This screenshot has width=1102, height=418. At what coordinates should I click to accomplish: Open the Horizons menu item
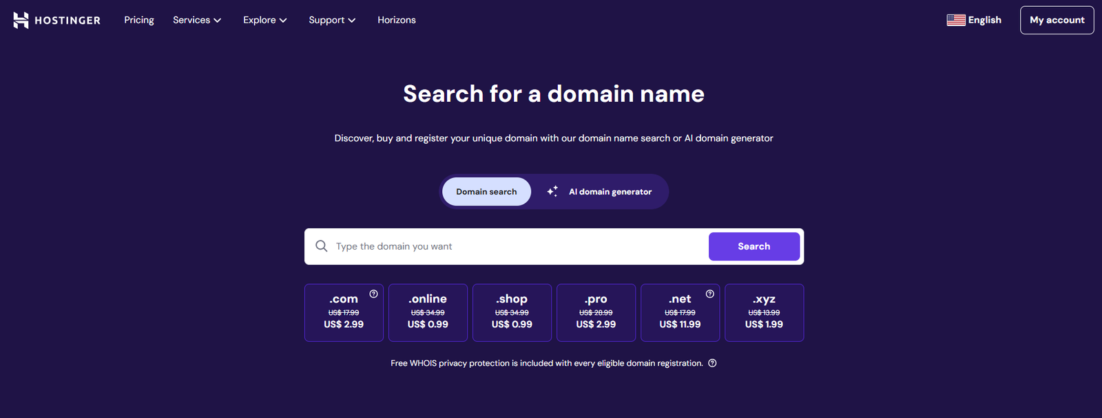pos(397,20)
